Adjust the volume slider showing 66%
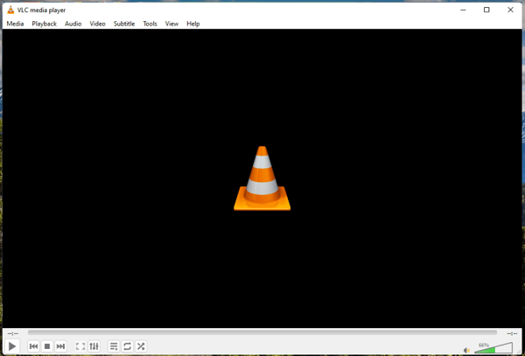 pyautogui.click(x=493, y=348)
